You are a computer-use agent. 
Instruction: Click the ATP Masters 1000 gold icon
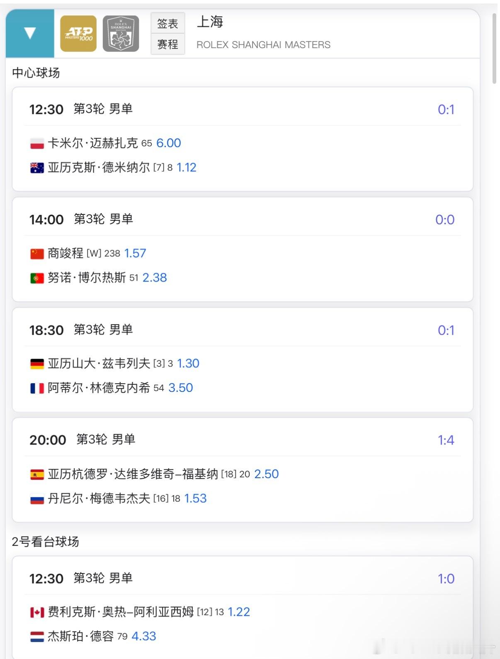[78, 34]
